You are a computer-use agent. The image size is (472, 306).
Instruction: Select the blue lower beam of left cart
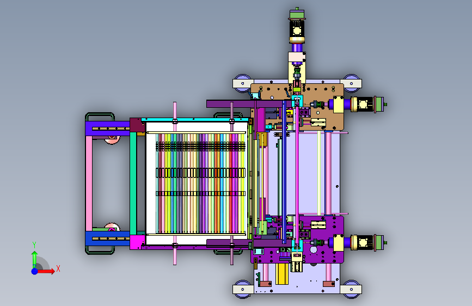pyautogui.click(x=107, y=238)
